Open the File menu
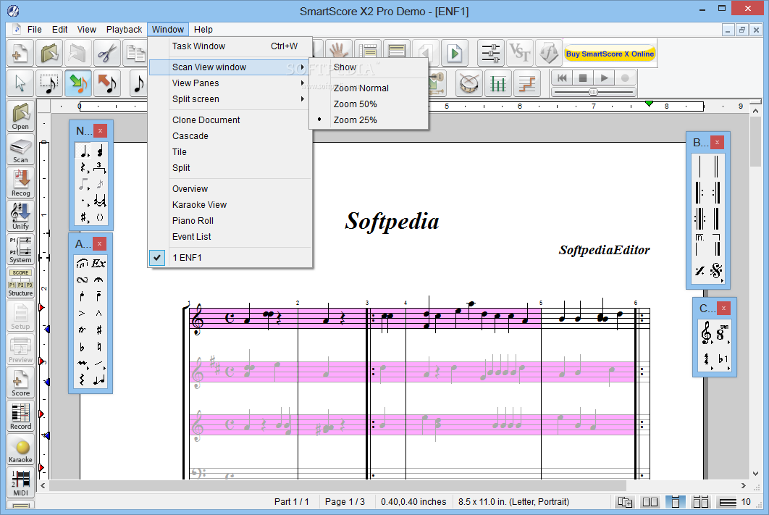Screen dimensions: 769x515 [34, 30]
